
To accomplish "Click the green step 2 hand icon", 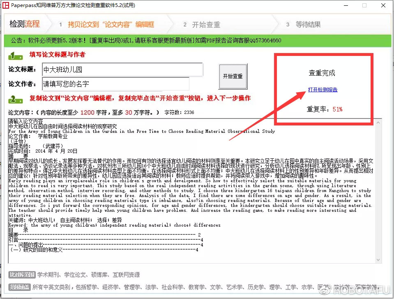I will click(x=15, y=100).
